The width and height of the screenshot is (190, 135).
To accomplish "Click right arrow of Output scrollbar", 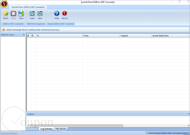I will point(188,126).
